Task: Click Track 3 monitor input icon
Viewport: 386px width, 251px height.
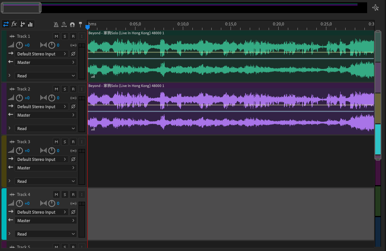Action: coord(73,151)
